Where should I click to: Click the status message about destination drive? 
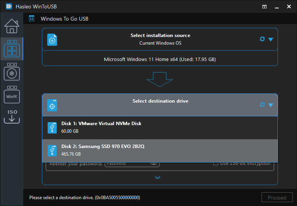(85, 198)
